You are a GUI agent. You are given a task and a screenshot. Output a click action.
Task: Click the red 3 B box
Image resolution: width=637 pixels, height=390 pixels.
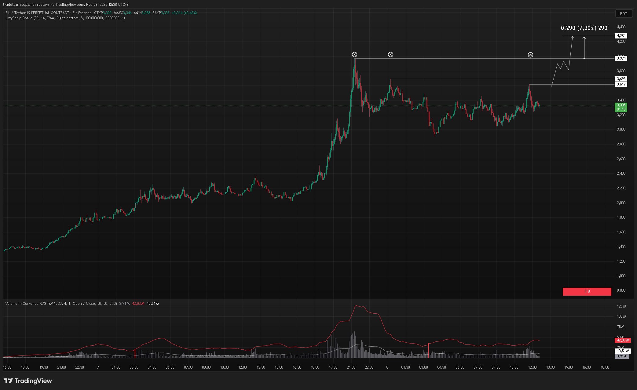tap(587, 291)
